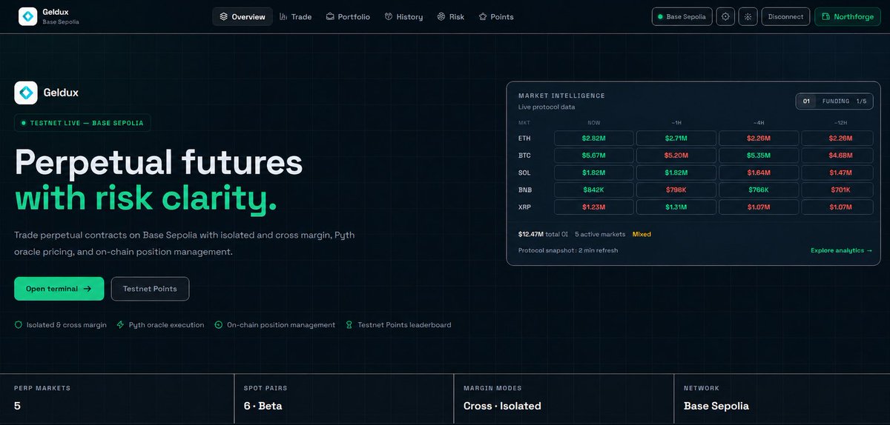Click the Margin Modes Cross · Isolated card
The height and width of the screenshot is (425, 890).
[564, 399]
